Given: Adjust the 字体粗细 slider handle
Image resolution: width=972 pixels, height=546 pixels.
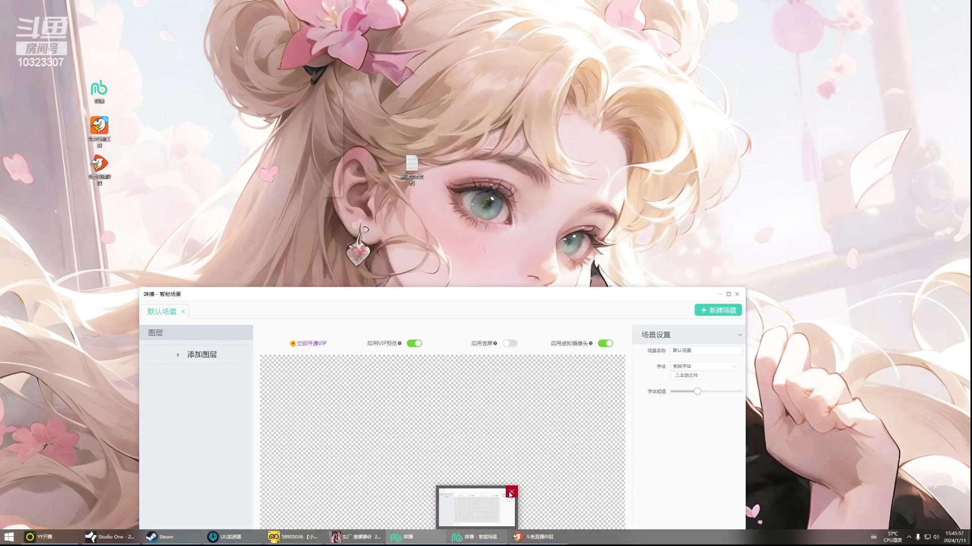Looking at the screenshot, I should click(x=698, y=391).
